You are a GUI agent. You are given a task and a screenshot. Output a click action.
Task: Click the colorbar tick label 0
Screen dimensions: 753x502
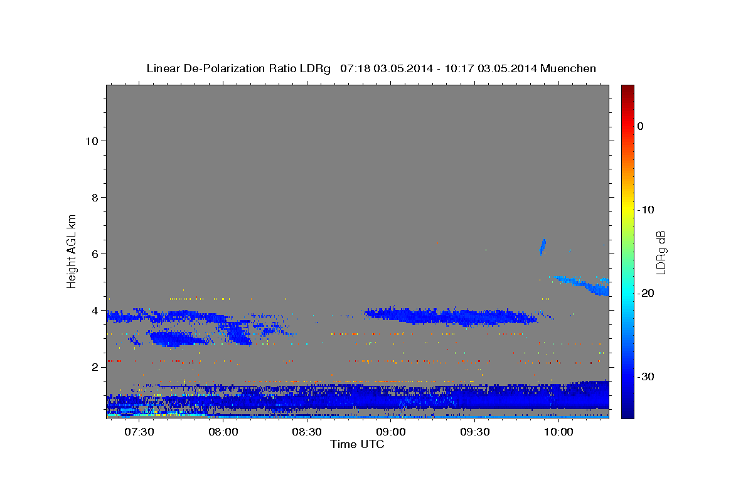click(x=641, y=126)
